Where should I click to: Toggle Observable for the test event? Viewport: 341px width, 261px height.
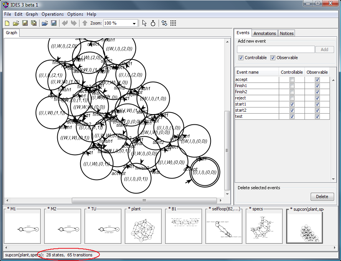(x=317, y=116)
